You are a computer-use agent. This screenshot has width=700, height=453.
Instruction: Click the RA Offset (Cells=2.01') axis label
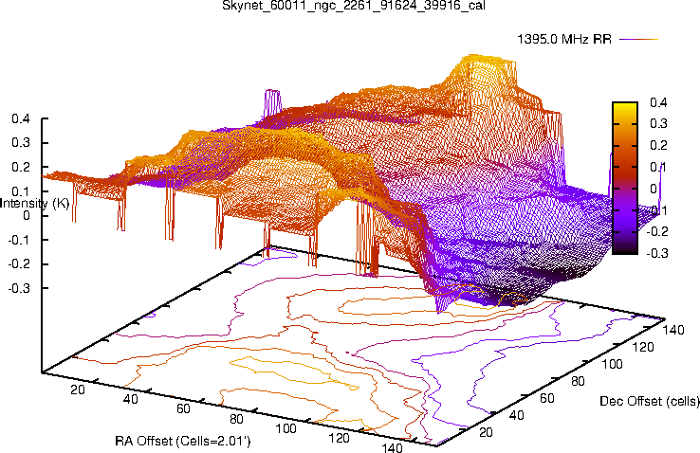[x=183, y=441]
